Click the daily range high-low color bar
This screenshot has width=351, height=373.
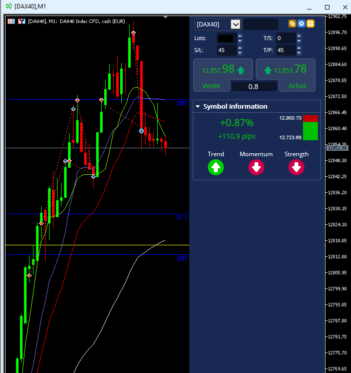(310, 128)
